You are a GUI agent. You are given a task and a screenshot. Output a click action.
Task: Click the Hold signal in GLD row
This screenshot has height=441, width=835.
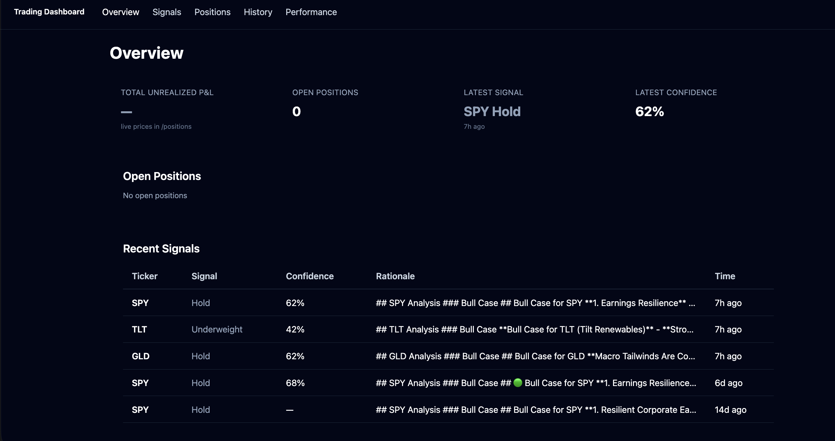tap(201, 356)
